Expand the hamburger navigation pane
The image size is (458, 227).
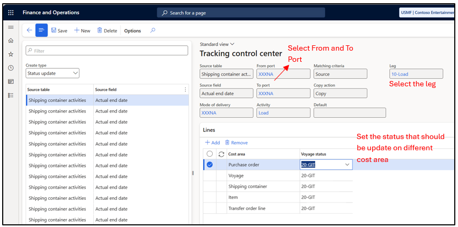point(11,27)
